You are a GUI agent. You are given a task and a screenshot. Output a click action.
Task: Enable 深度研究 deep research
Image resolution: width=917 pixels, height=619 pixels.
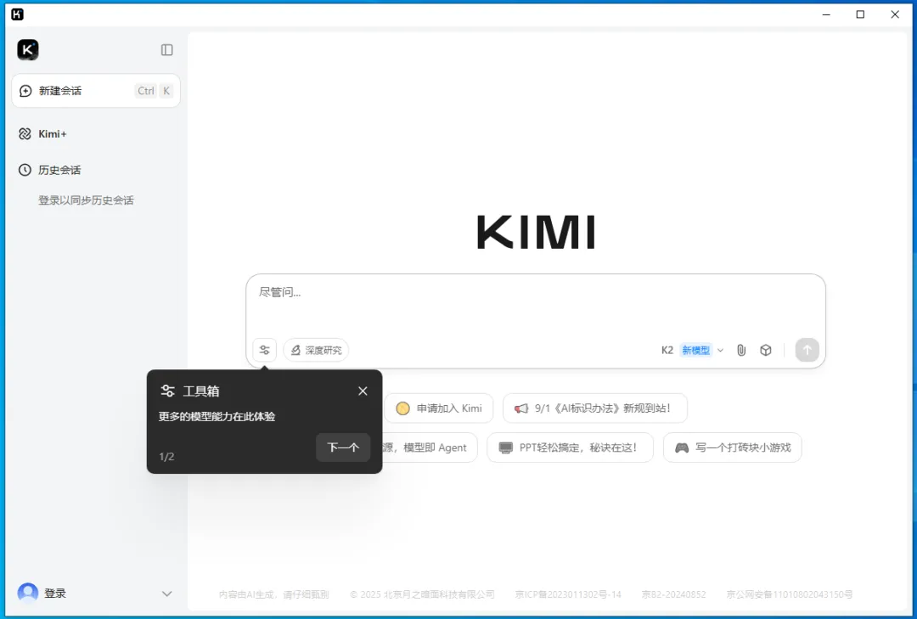(x=316, y=350)
